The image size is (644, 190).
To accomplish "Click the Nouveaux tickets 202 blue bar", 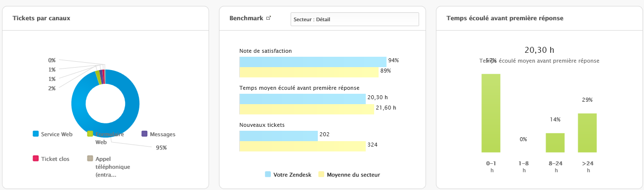I will coord(279,136).
